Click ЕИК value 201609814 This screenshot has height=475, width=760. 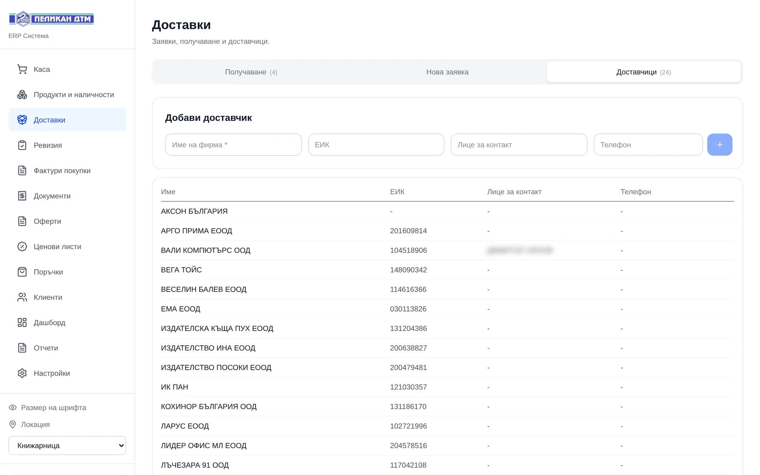click(x=408, y=231)
